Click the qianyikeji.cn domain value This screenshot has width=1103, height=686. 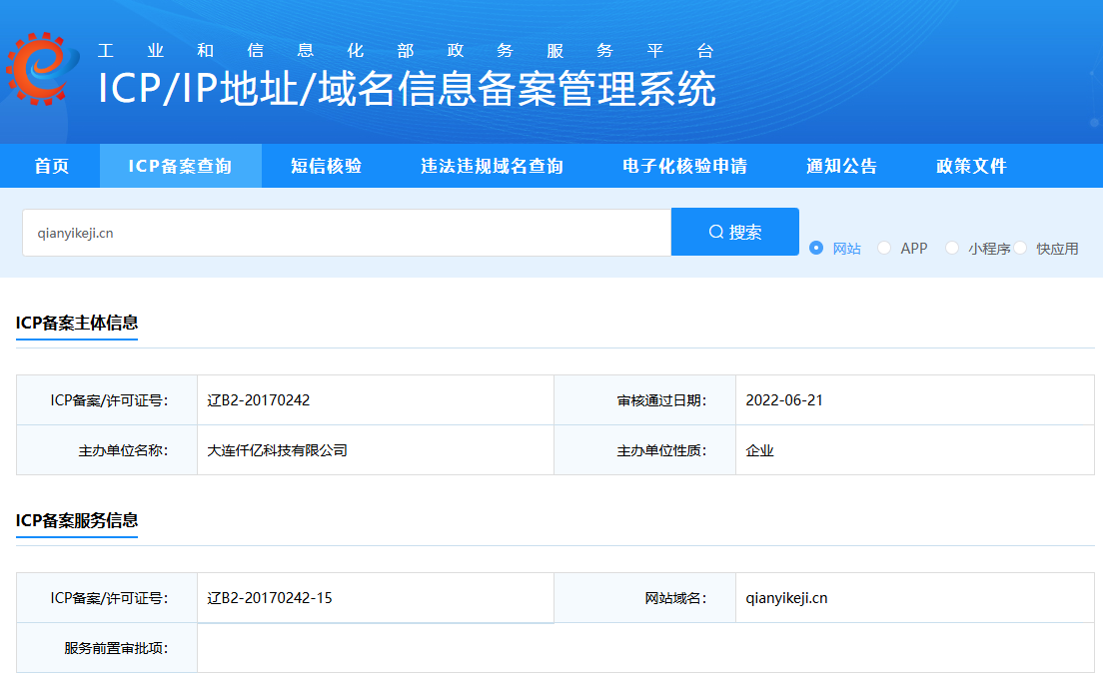click(786, 598)
